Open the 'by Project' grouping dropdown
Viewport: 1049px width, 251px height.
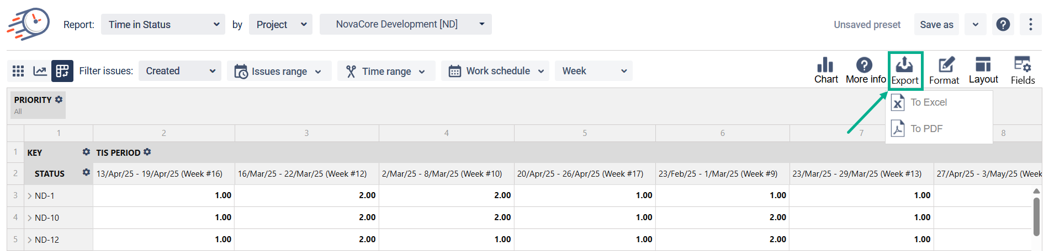(280, 24)
